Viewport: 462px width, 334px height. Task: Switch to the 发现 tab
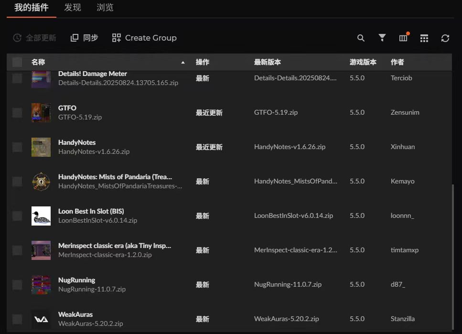point(73,8)
